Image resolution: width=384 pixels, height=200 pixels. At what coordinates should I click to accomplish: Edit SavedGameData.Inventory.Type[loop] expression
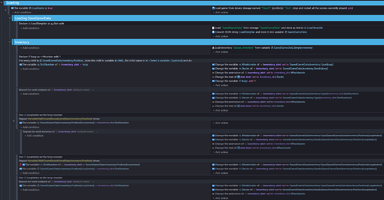pyautogui.click(x=311, y=64)
